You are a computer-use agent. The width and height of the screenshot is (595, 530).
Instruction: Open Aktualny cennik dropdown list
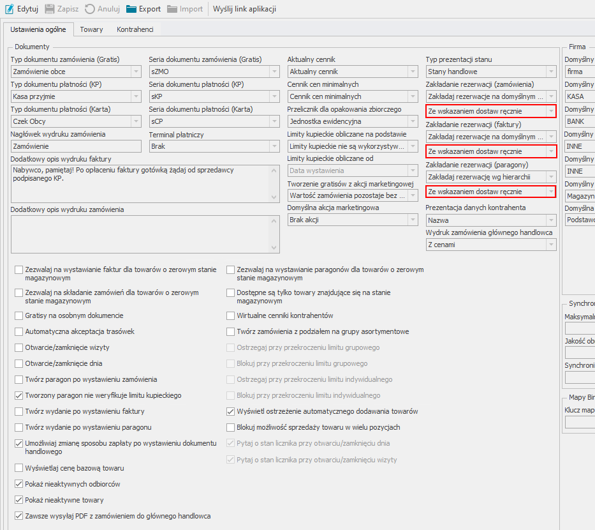coord(412,72)
